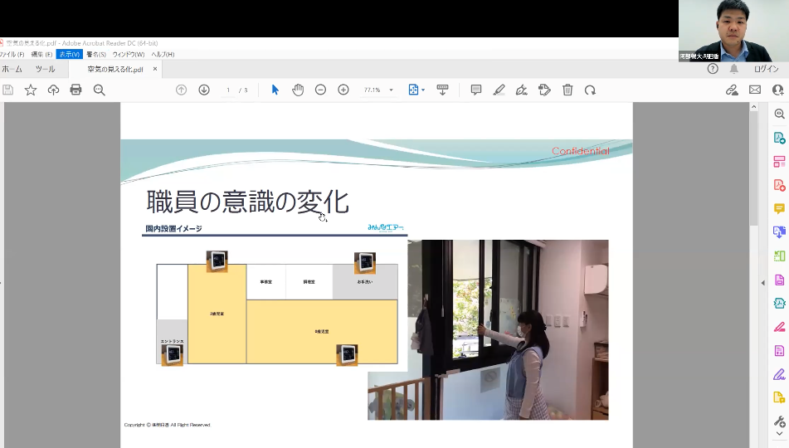Viewport: 789px width, 448px height.
Task: Rotate the page view icon
Action: 590,90
